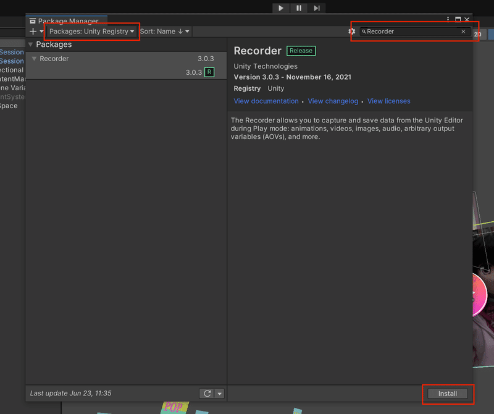The image size is (494, 414).
Task: Click the Version 3.0.3 - November 16, 2021 text
Action: pos(292,77)
